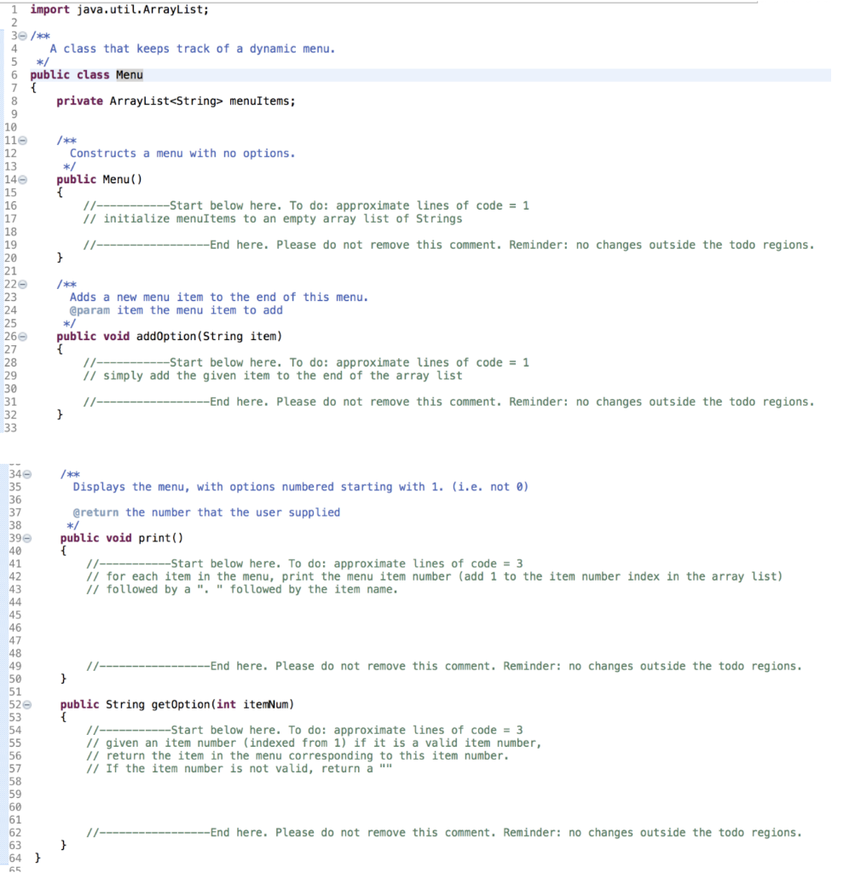Collapse the Menu() constructor on line 14
This screenshot has width=855, height=873.
pos(25,179)
